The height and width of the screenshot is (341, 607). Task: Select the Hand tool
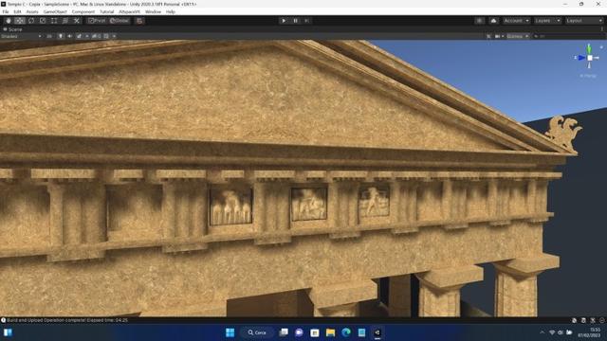[9, 21]
